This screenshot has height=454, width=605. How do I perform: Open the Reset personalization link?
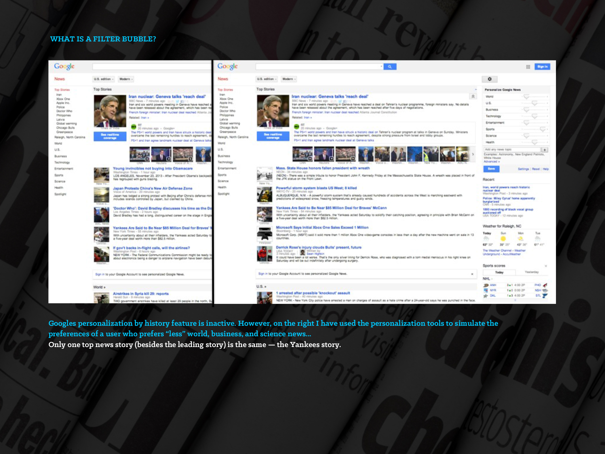pos(536,169)
